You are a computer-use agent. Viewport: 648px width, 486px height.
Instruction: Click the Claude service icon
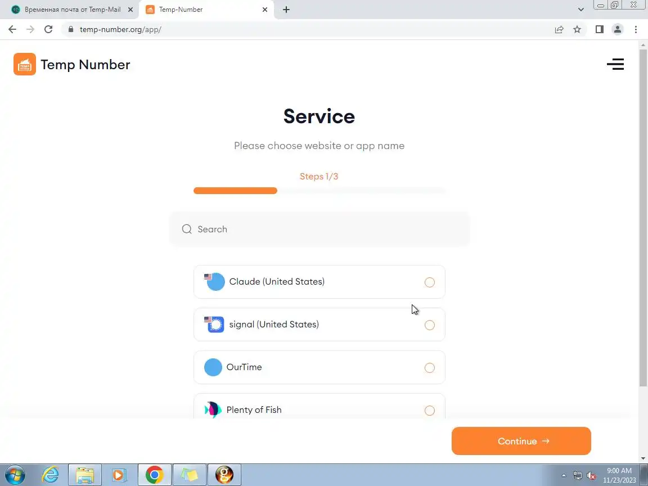[x=215, y=281]
